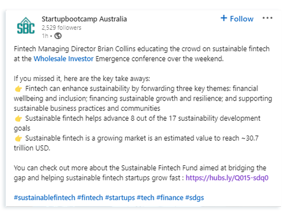The height and width of the screenshot is (216, 288).
Task: Click the pointing hand emoji before 'growing market'
Action: click(18, 138)
